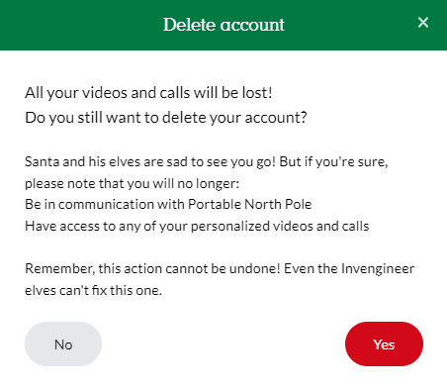Select the "All your videos and calls will be lost!" line
The height and width of the screenshot is (389, 447).
148,93
